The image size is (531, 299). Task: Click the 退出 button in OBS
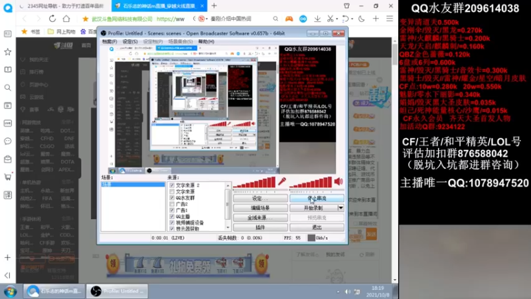(x=317, y=227)
